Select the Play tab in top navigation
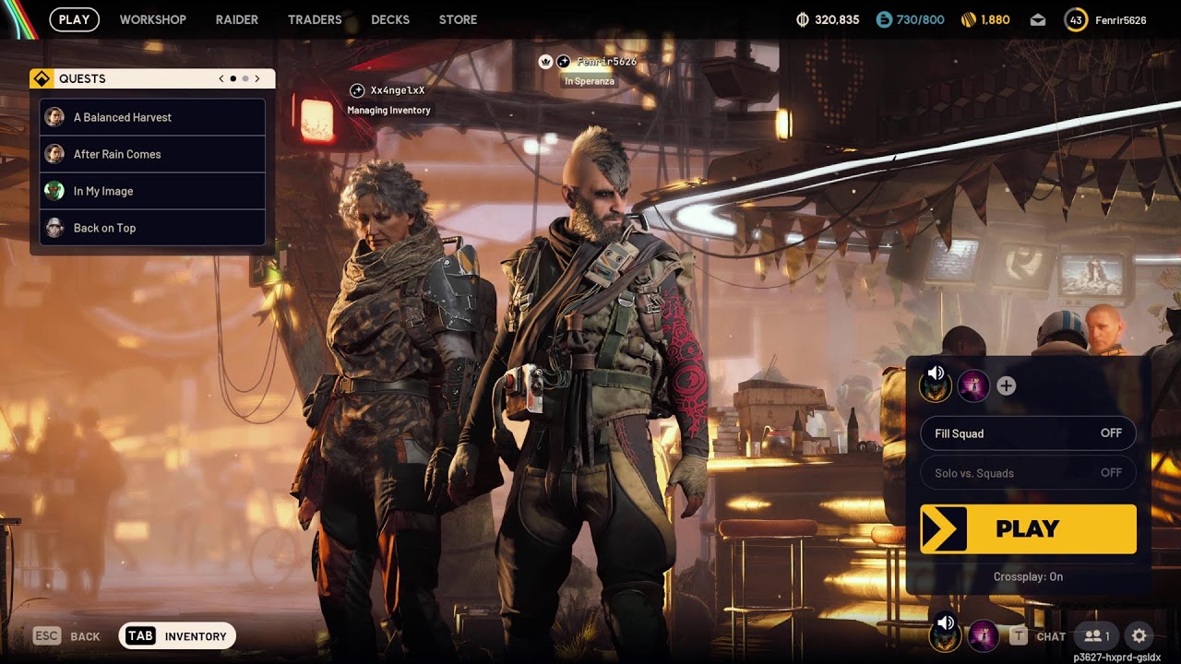This screenshot has height=664, width=1181. (x=75, y=19)
